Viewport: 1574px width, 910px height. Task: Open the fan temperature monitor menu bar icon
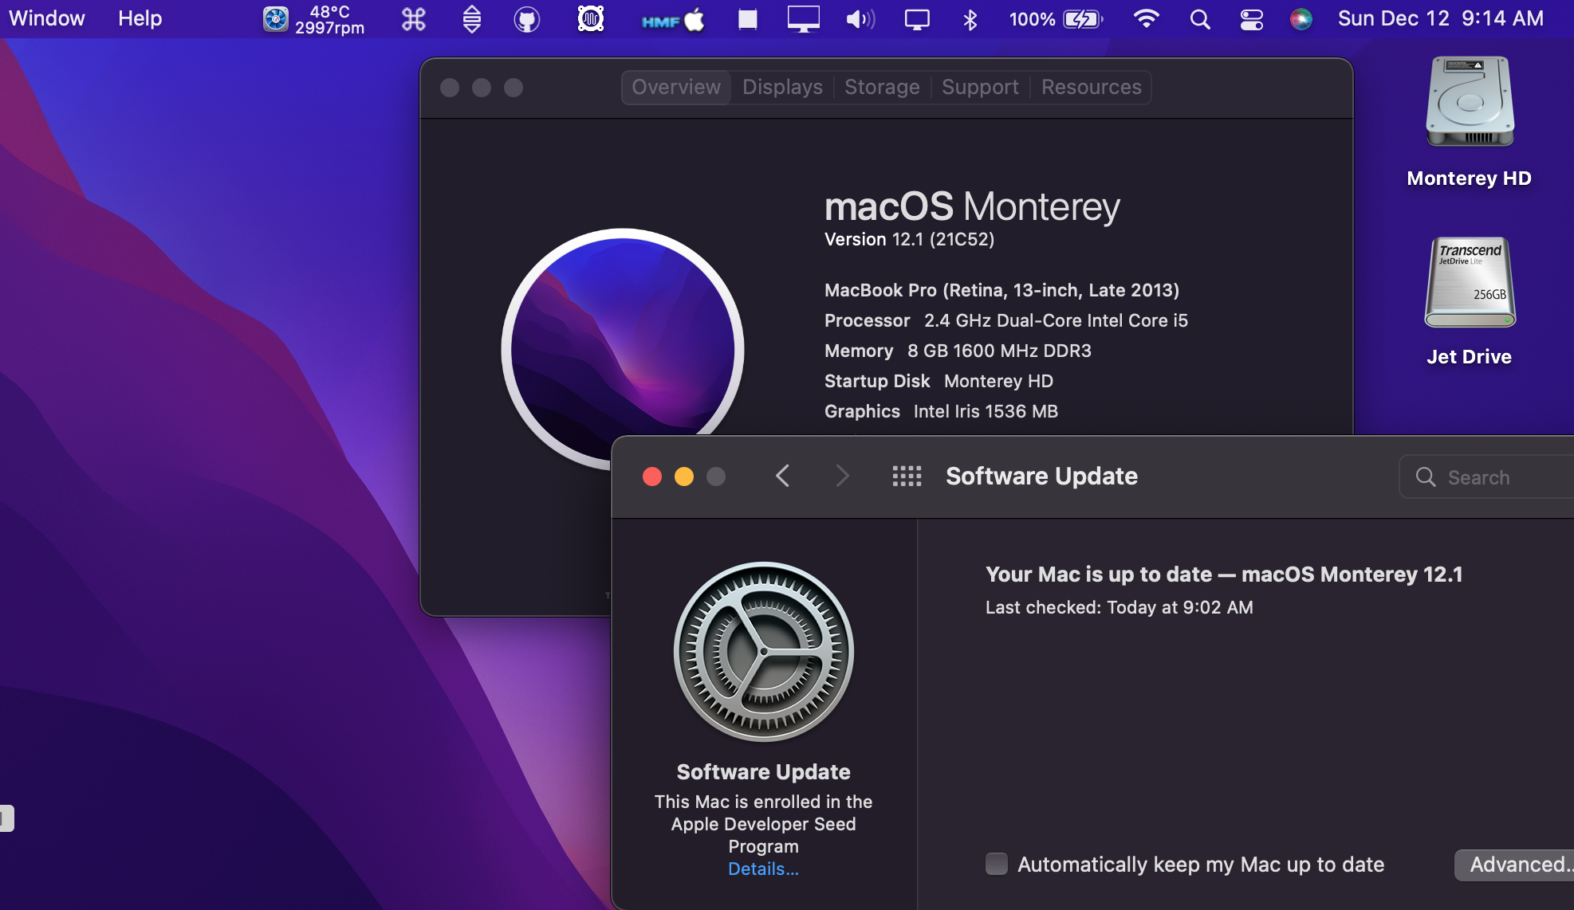coord(314,19)
